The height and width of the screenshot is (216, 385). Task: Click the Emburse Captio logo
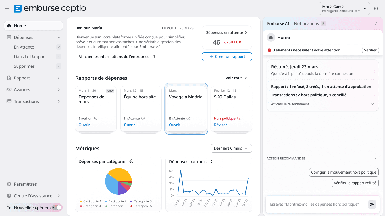pos(50,9)
